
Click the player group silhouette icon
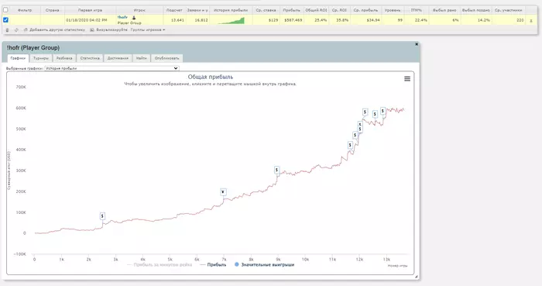coord(134,18)
